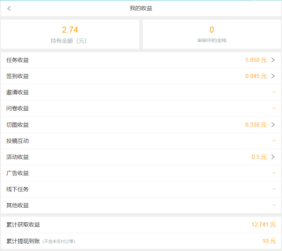Tap the 5.858 元 amount
Viewport: 282px width, 251px height.
tap(256, 60)
